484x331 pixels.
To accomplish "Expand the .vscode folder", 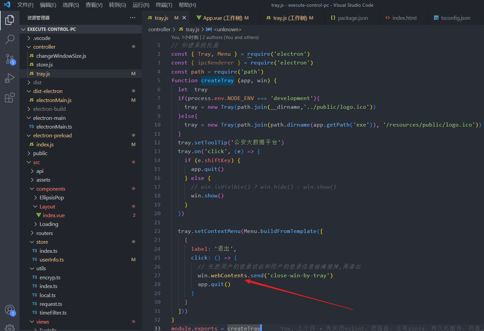I will coord(81,38).
